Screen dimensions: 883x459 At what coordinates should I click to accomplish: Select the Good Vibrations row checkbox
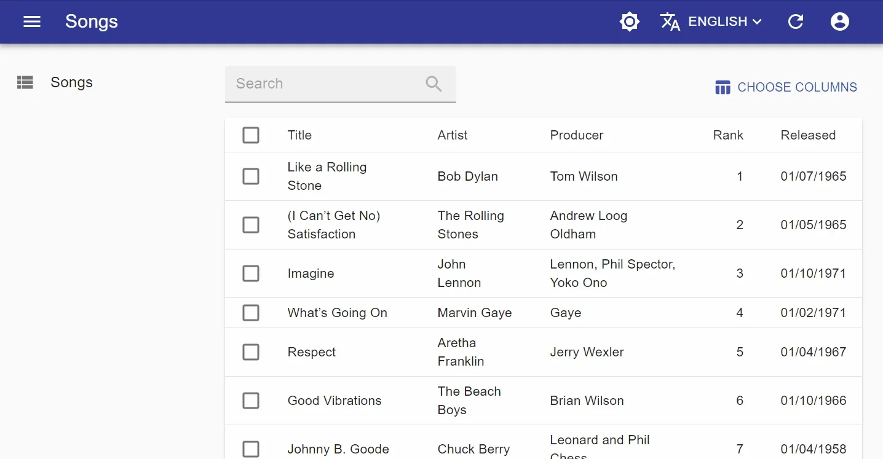[251, 401]
